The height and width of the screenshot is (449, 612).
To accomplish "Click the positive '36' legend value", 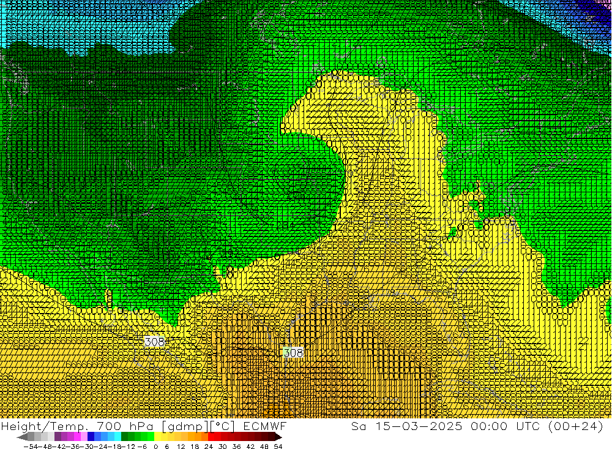I will pos(236,447).
